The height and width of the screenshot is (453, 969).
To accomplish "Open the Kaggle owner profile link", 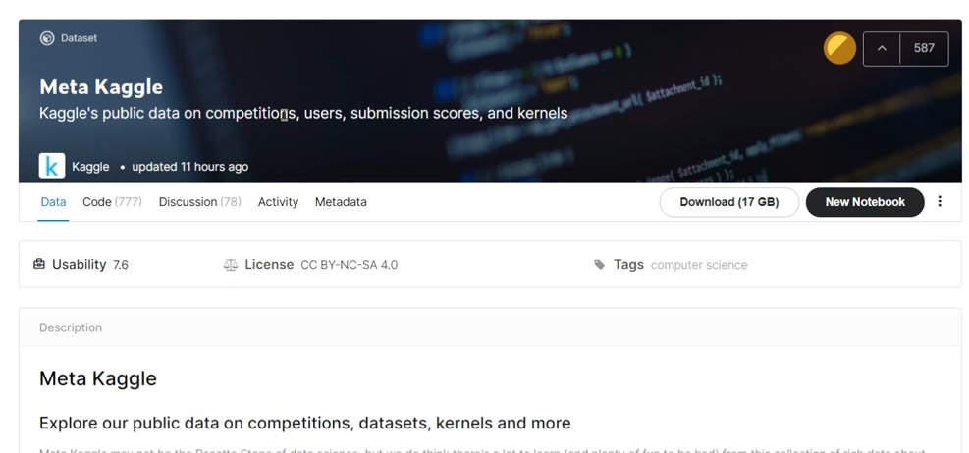I will [90, 167].
